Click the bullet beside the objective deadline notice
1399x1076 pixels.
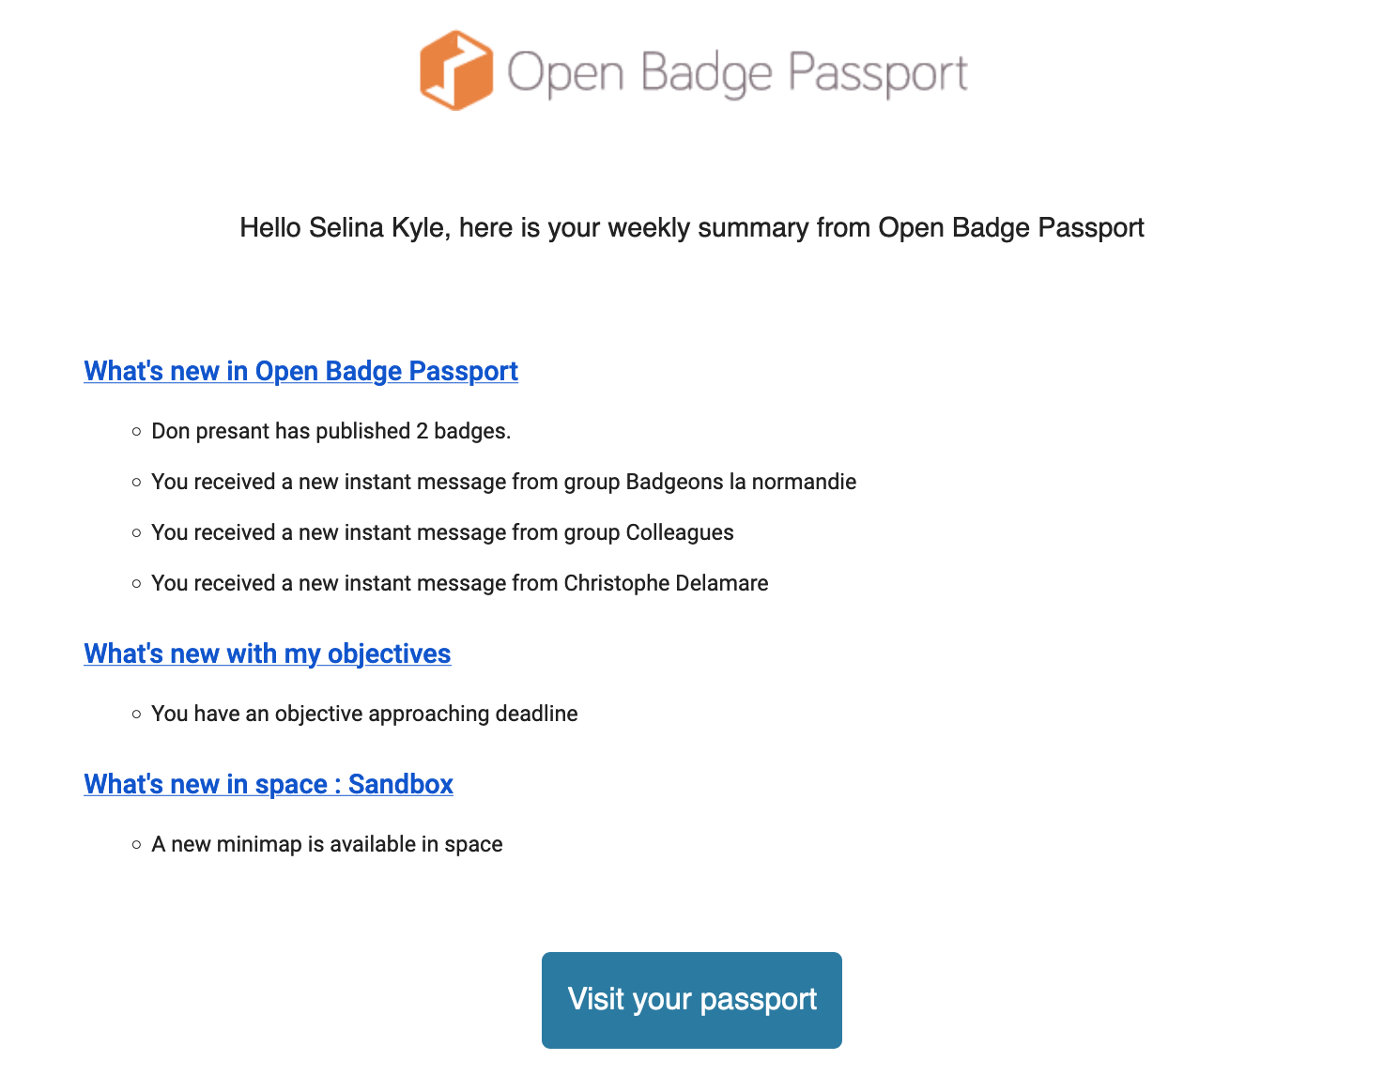pyautogui.click(x=136, y=714)
